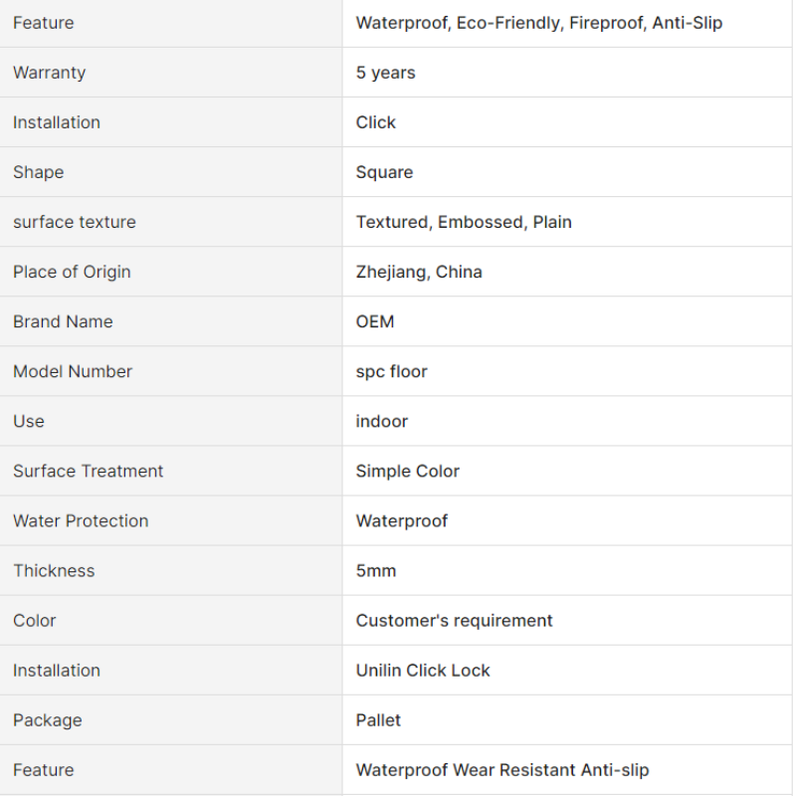Select "Textured, Embossed, Plain" value text
This screenshot has height=796, width=796.
(x=464, y=222)
